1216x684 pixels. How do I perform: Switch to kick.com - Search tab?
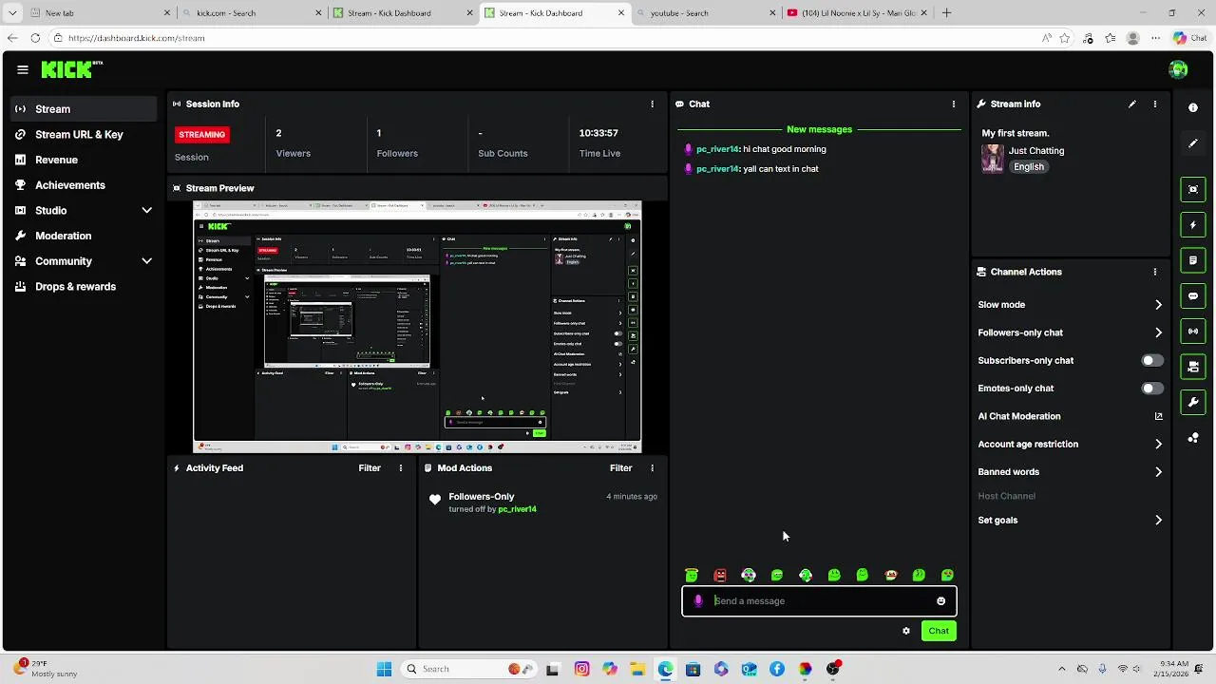(x=252, y=13)
